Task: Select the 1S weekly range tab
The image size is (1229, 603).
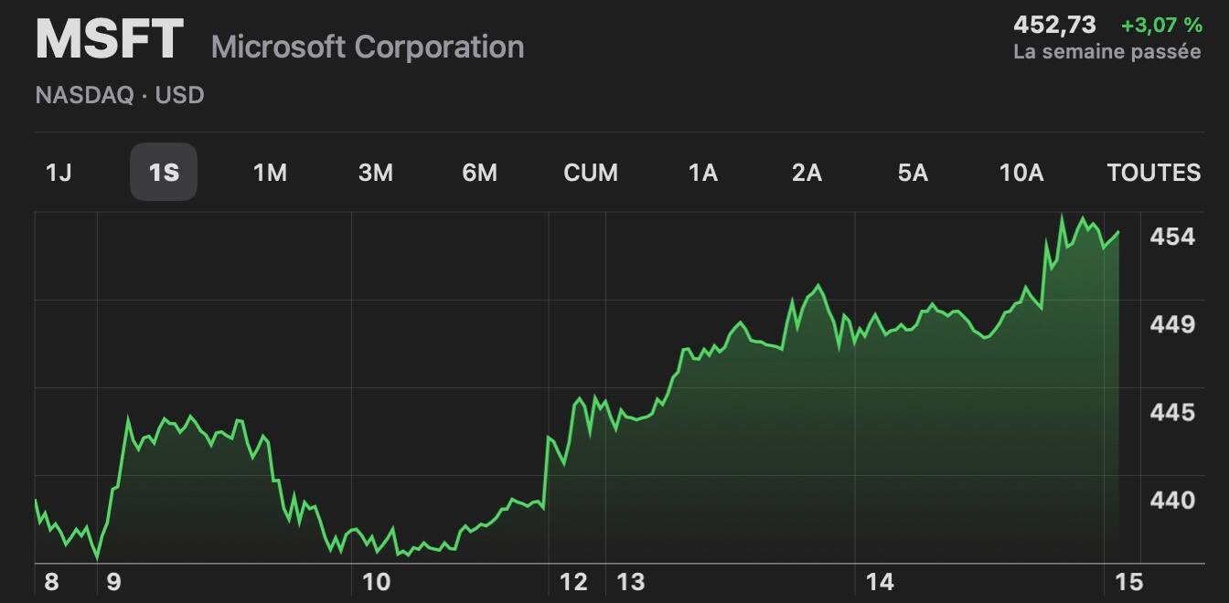Action: [164, 173]
